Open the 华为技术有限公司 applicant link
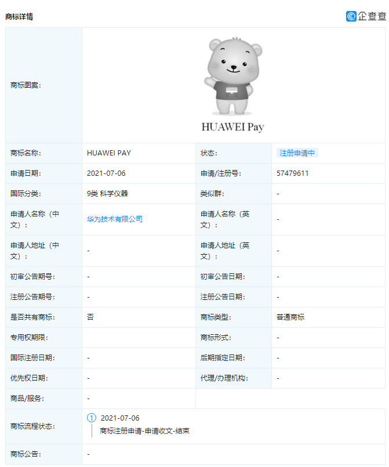Screen dimensions: 389x467 115,219
